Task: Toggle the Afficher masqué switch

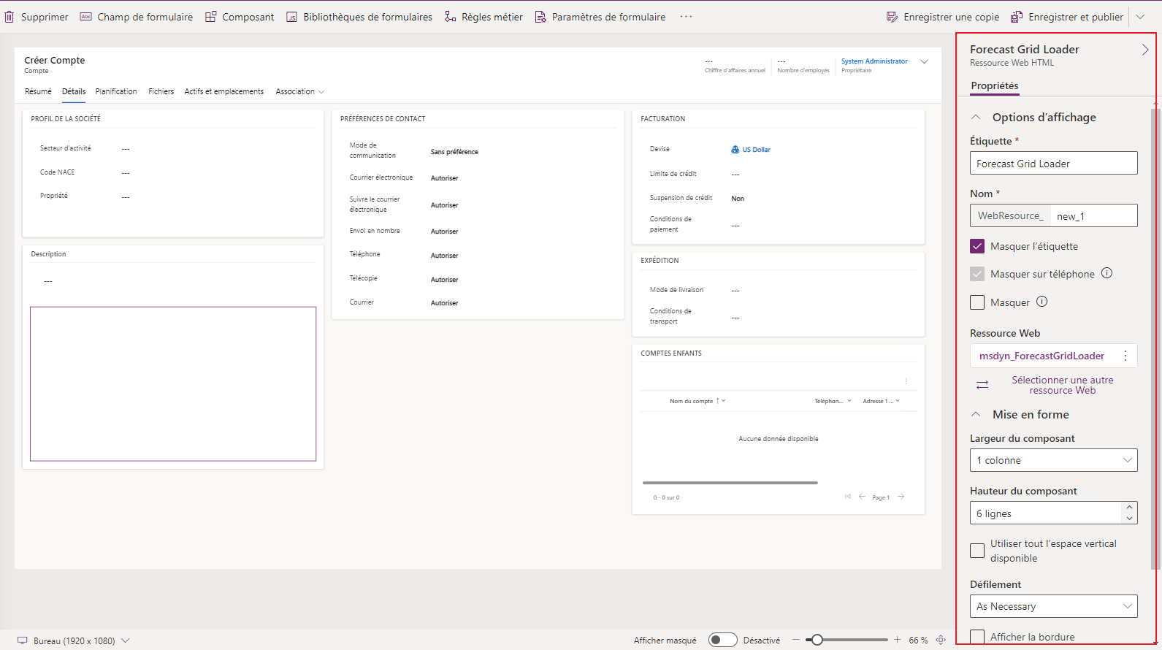Action: [722, 640]
